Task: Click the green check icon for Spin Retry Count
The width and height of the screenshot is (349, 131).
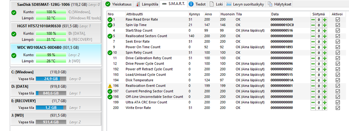Action: coord(110,53)
